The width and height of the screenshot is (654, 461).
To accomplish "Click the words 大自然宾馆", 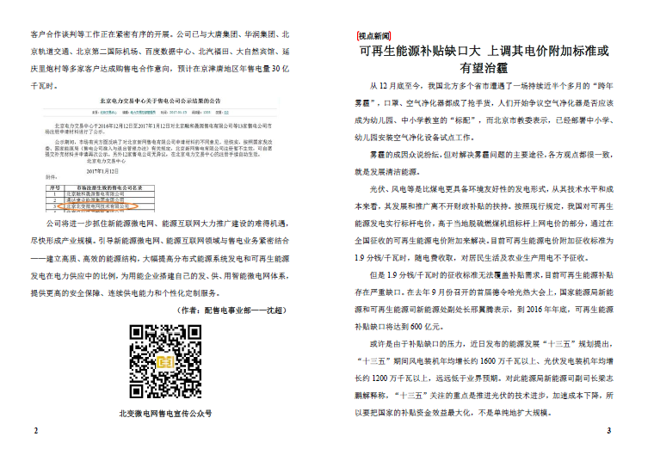I will [256, 52].
